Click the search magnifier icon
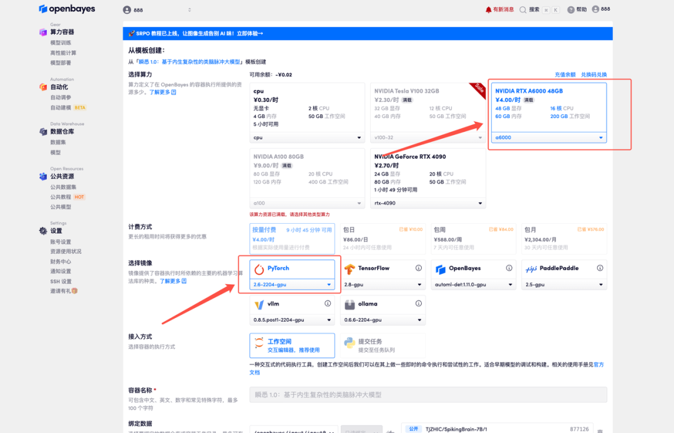The height and width of the screenshot is (433, 674). 524,9
